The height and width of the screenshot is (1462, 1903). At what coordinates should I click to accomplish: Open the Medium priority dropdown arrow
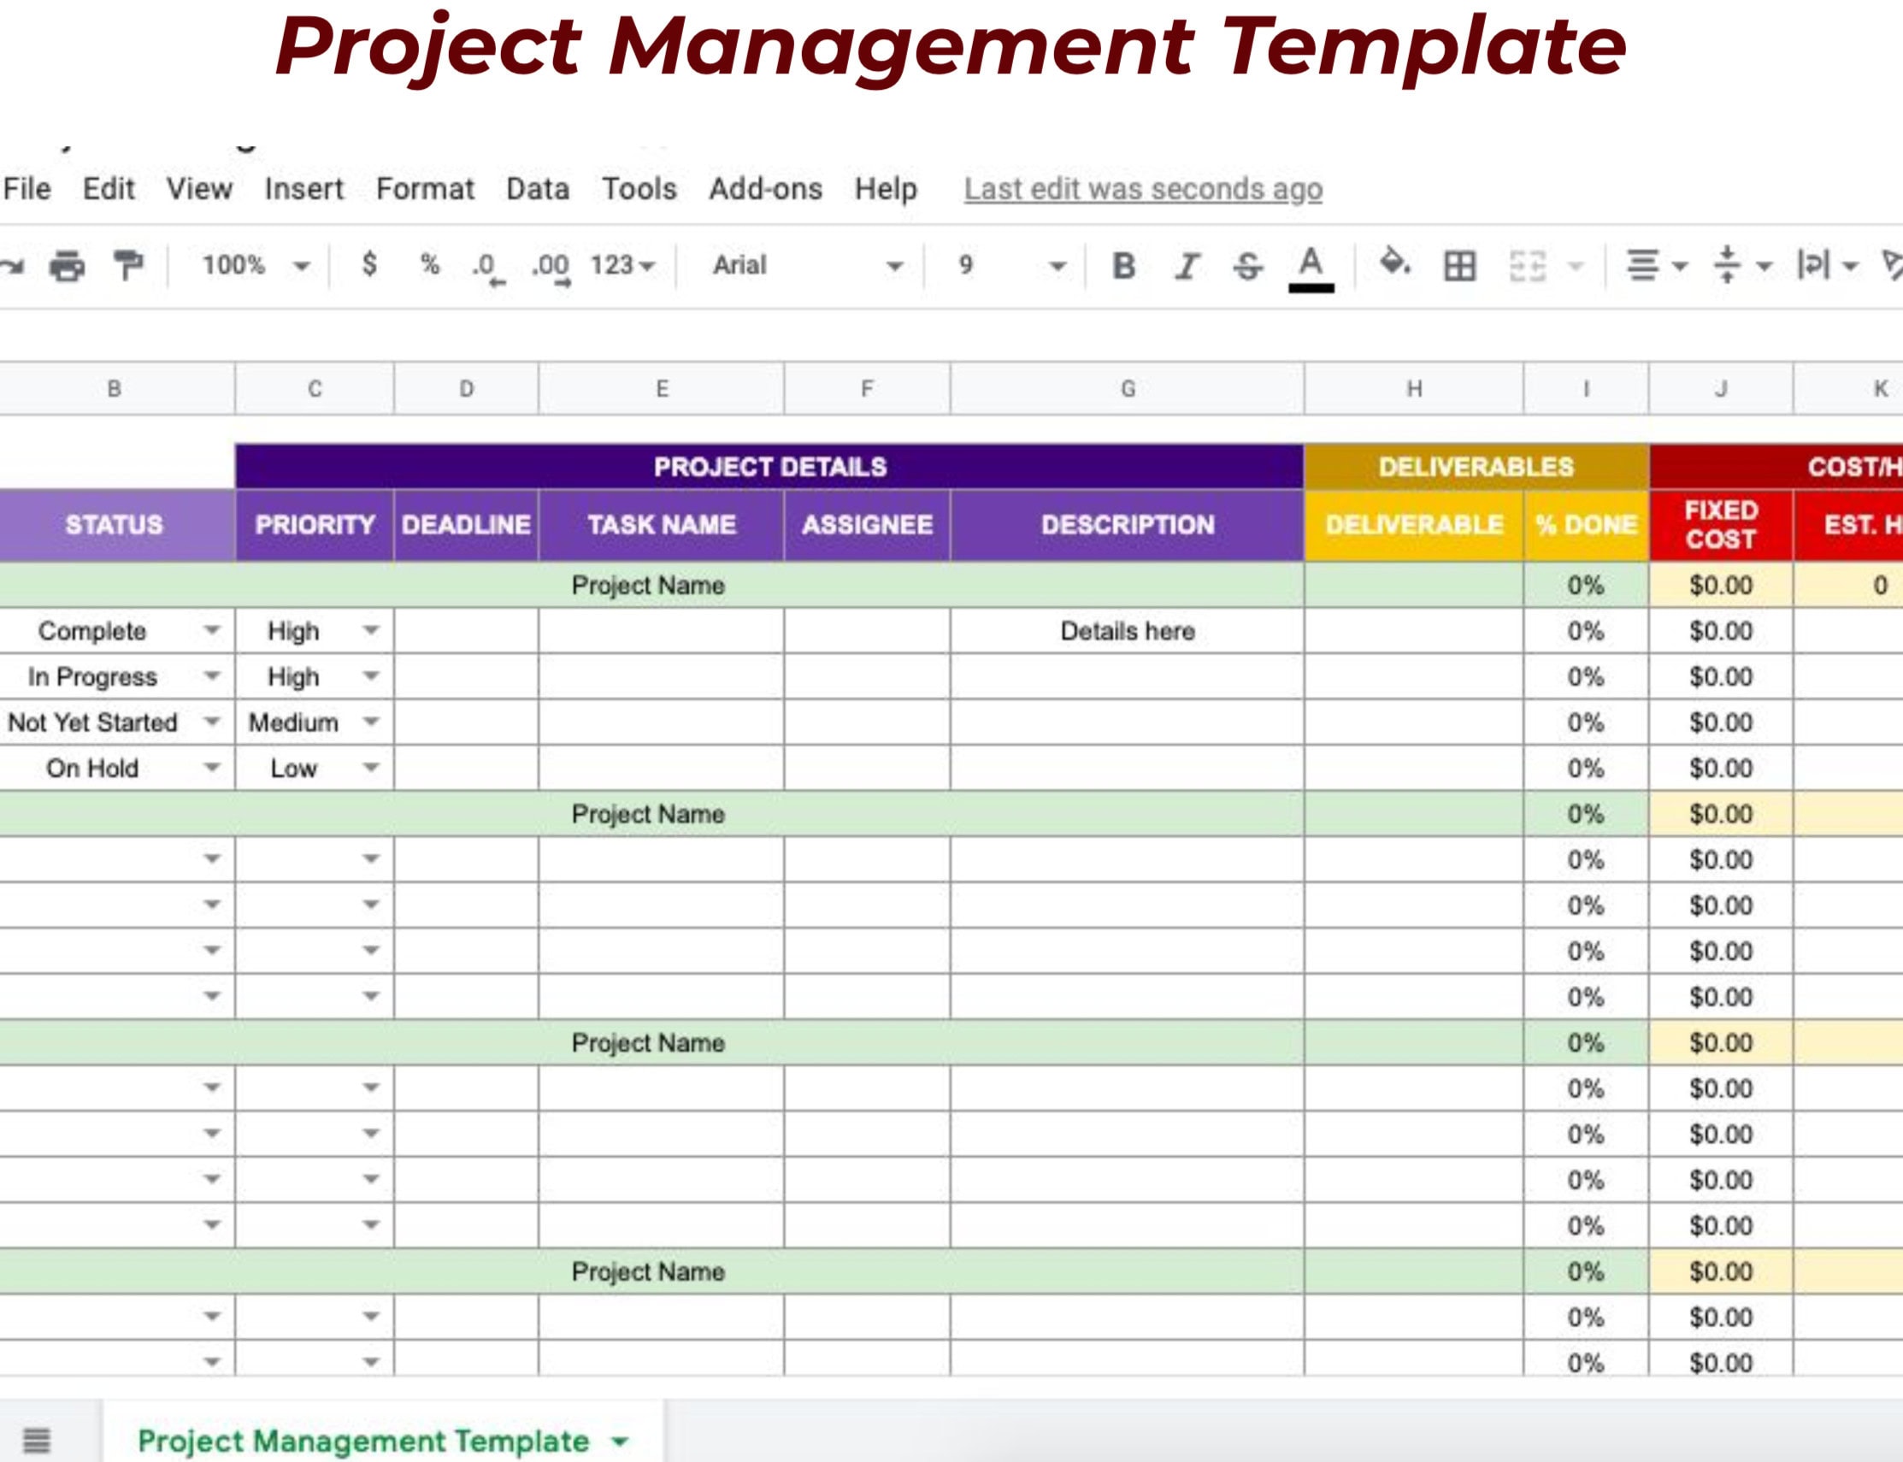[371, 722]
